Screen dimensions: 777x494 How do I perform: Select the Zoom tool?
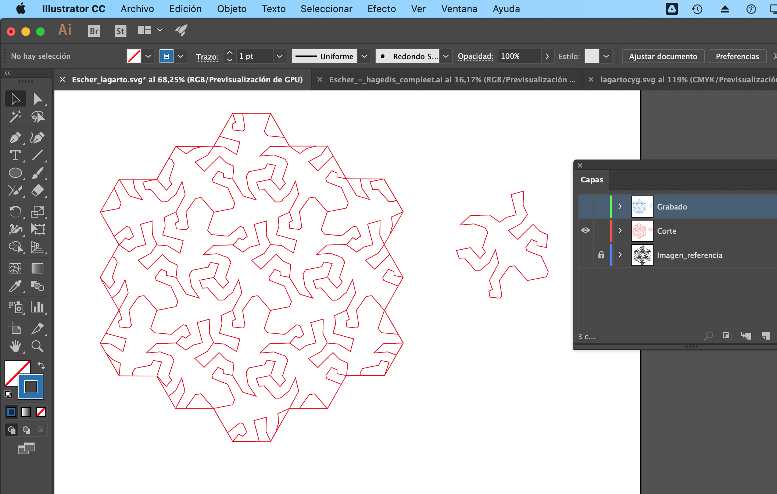click(37, 346)
